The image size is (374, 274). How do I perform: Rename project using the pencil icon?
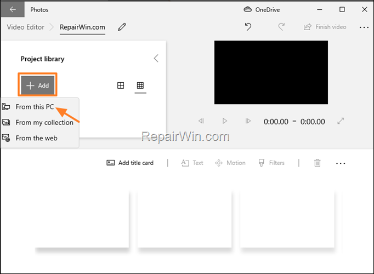point(122,27)
